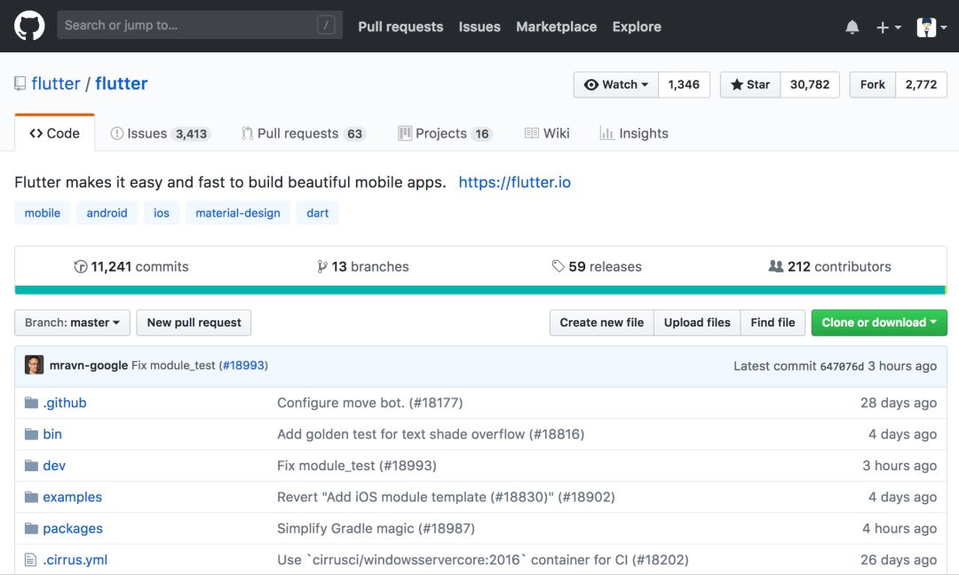Open Explore in top navigation
This screenshot has height=575, width=959.
[x=637, y=27]
